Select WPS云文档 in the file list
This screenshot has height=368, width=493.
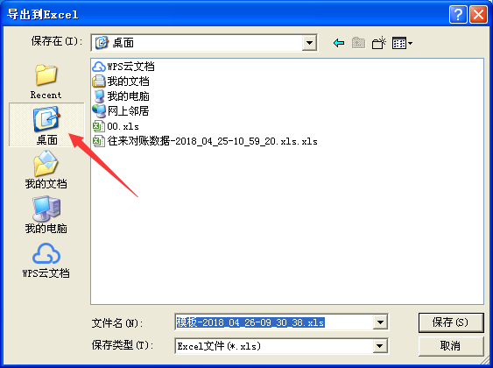[x=123, y=67]
